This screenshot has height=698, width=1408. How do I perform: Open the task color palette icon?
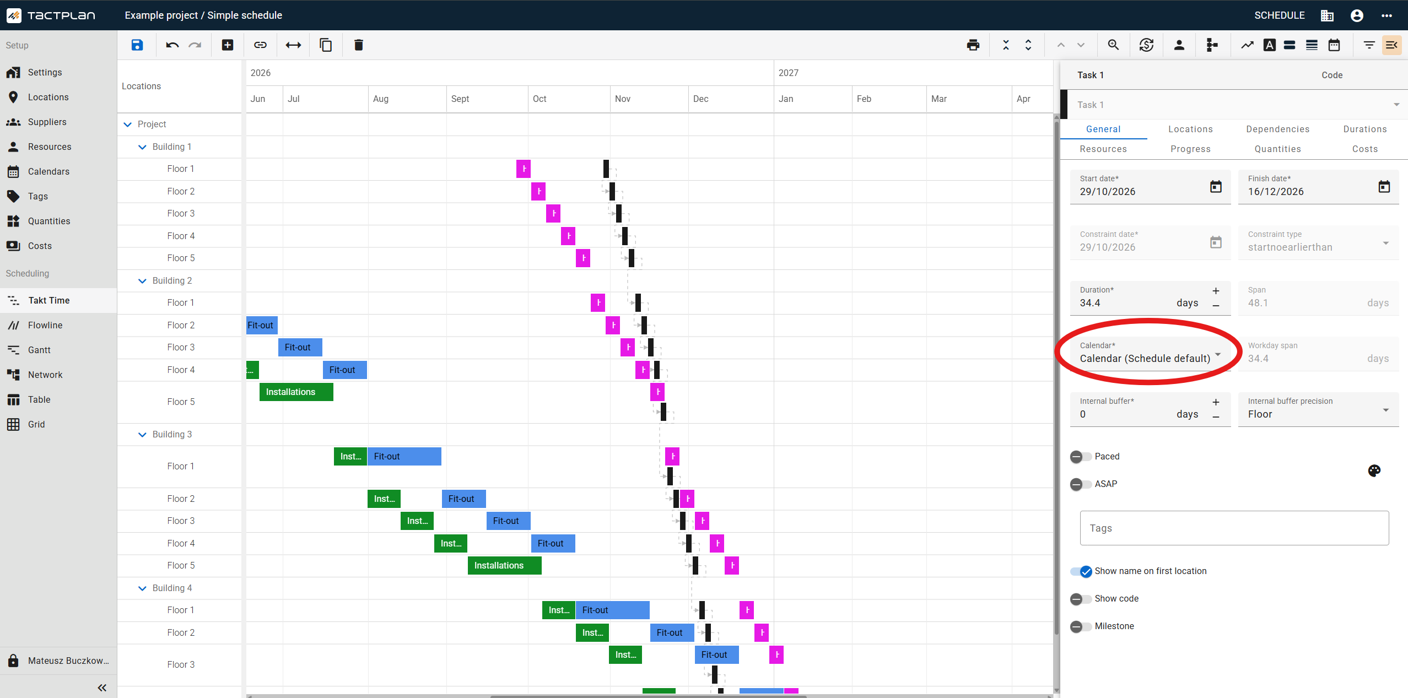1374,470
